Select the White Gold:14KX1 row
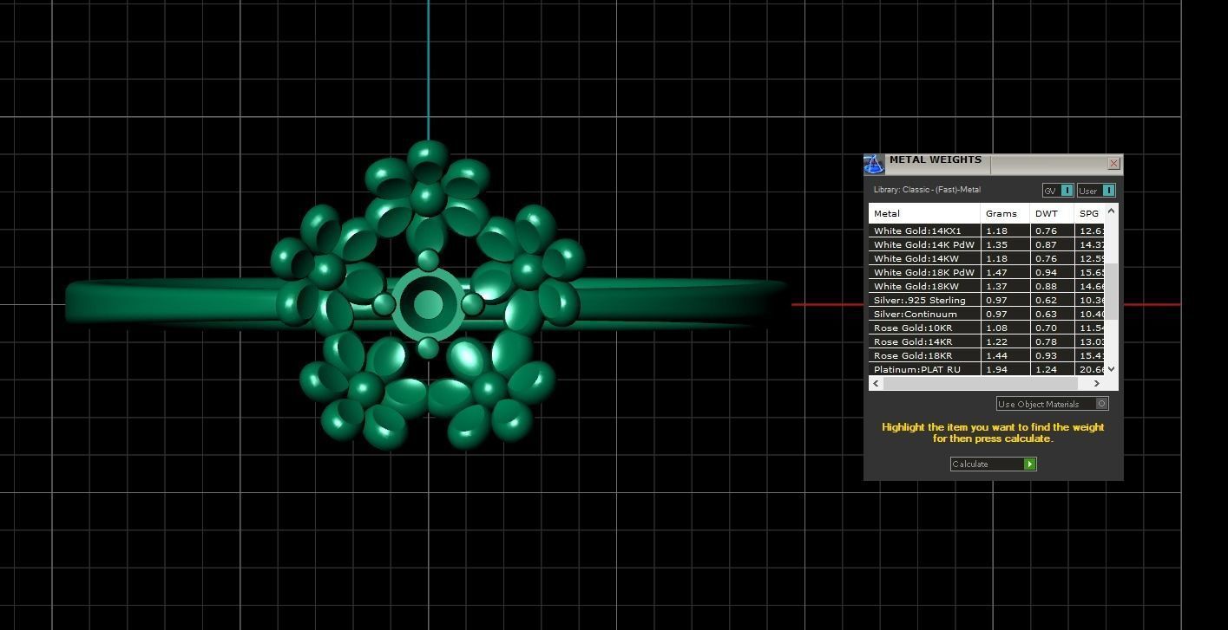The width and height of the screenshot is (1228, 630). tap(987, 231)
